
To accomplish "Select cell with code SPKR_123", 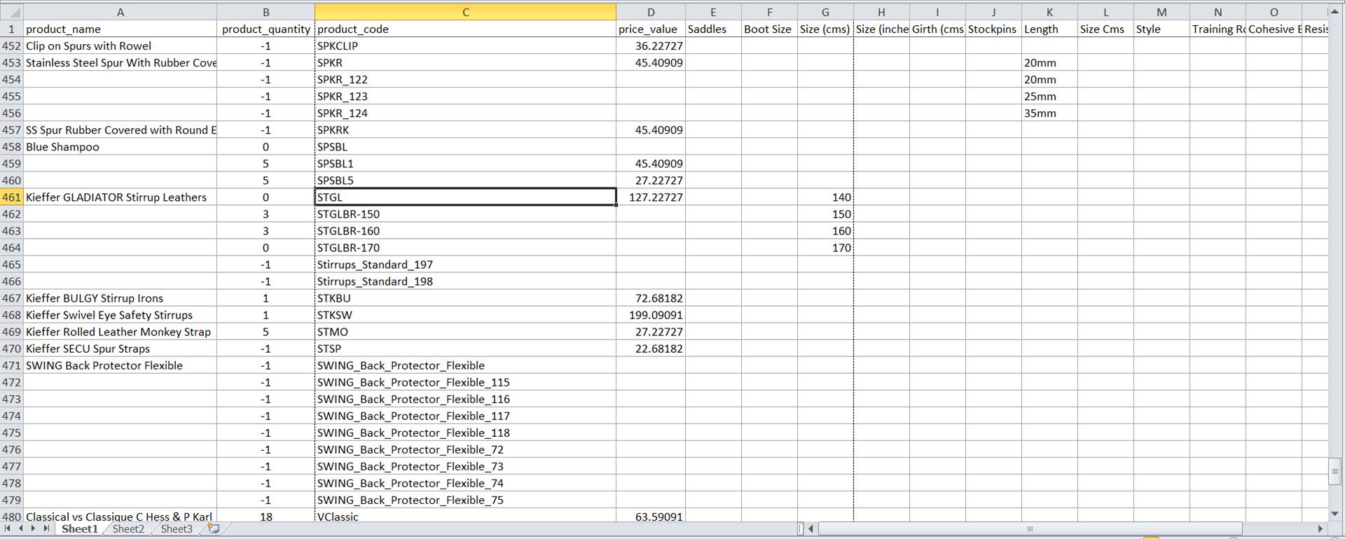I will (466, 97).
